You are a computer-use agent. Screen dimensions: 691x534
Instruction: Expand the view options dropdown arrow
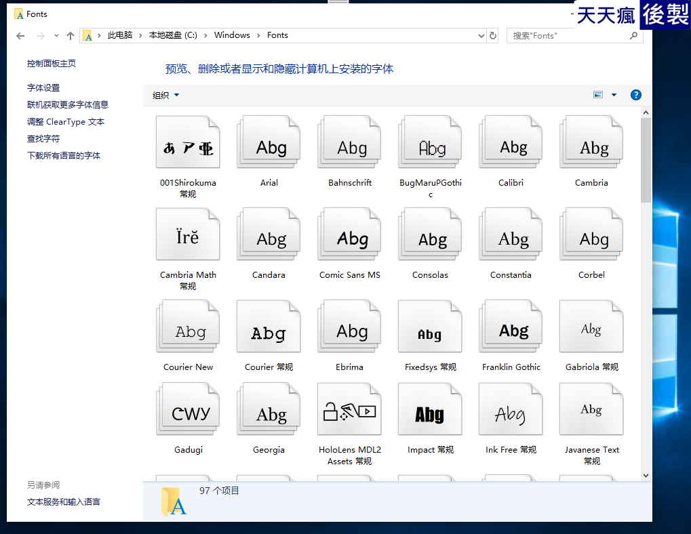[614, 95]
